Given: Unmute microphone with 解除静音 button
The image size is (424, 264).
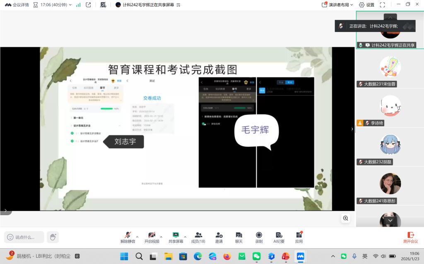Looking at the screenshot, I should 128,237.
